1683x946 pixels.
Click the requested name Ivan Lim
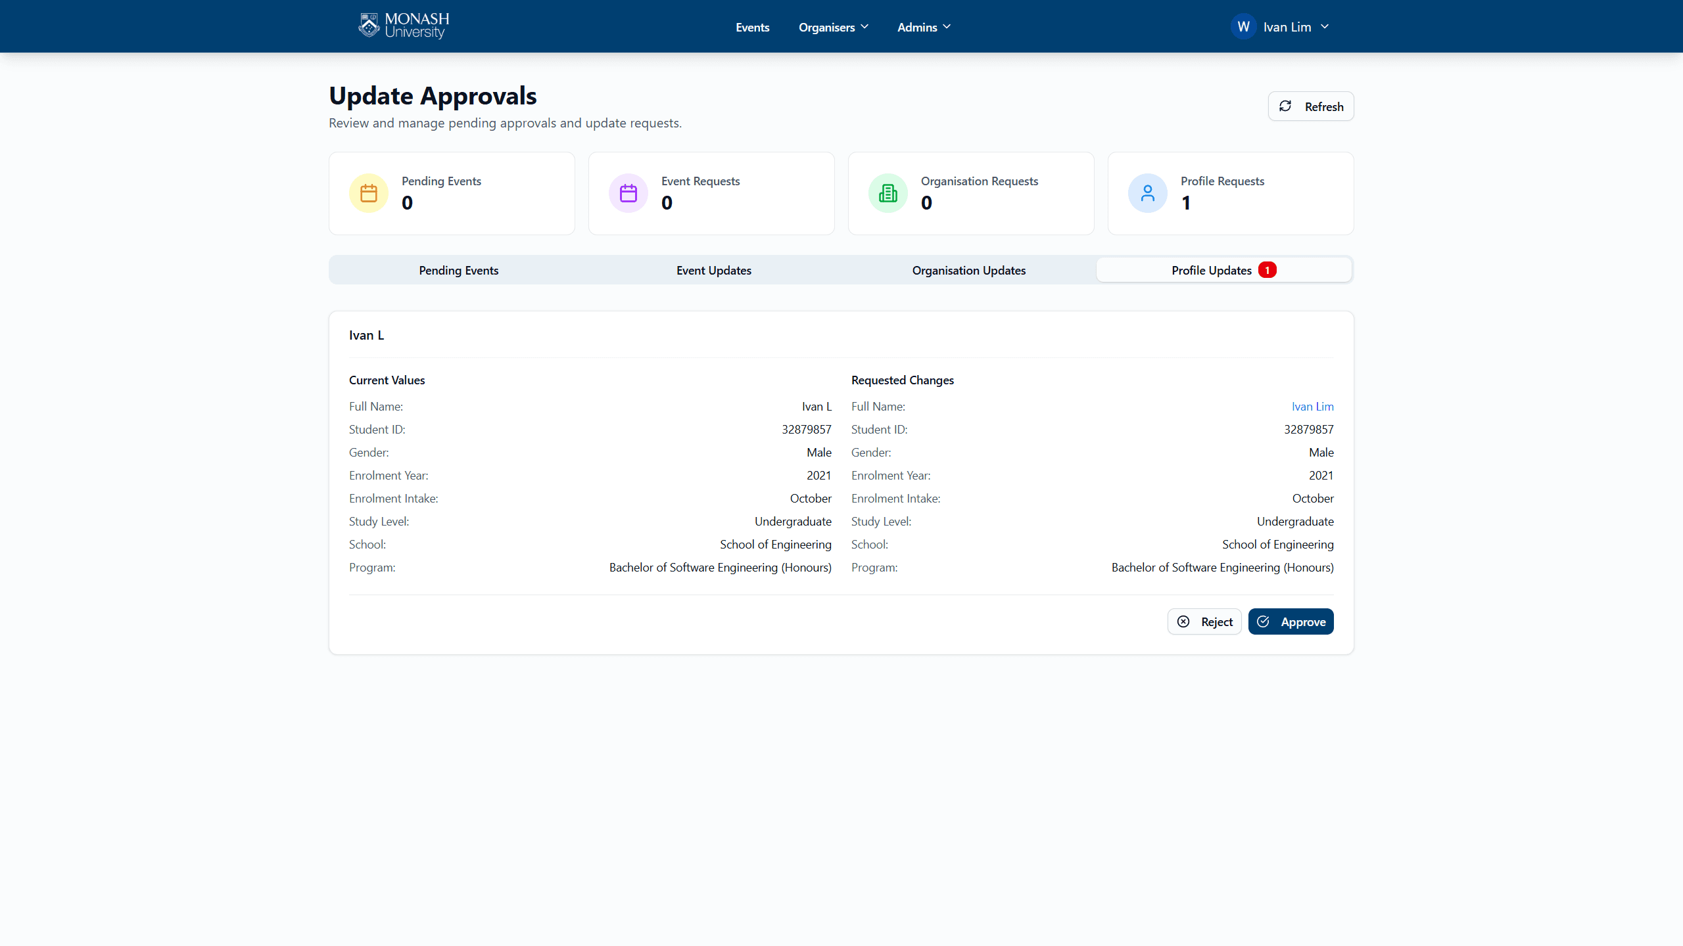pyautogui.click(x=1312, y=407)
